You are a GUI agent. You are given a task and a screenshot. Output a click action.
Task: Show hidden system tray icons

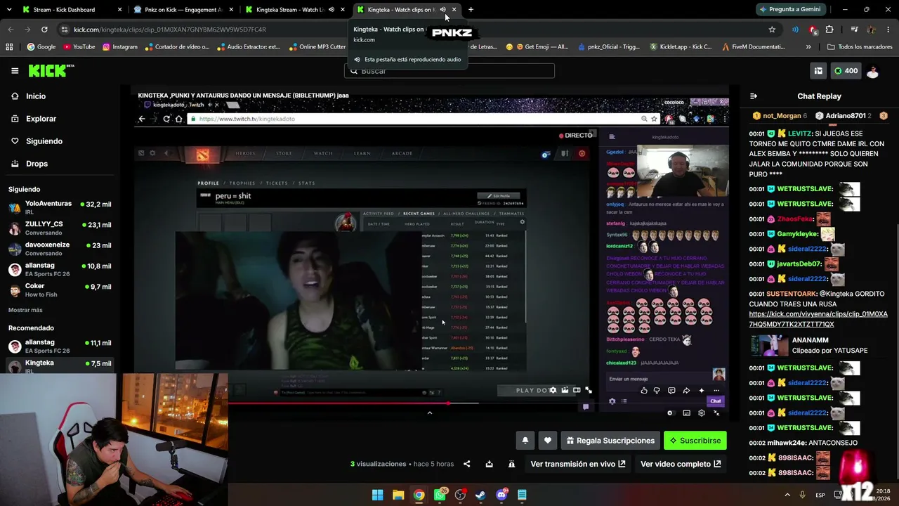tap(787, 495)
